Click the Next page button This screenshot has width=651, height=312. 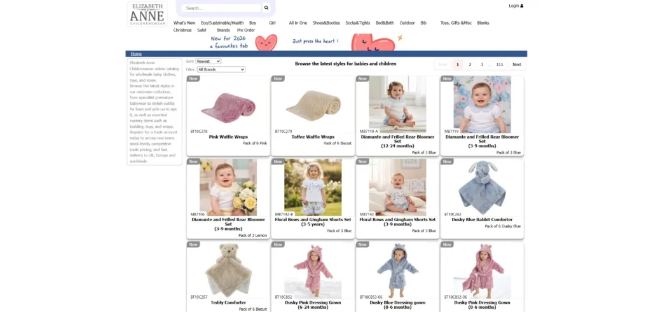click(x=516, y=64)
